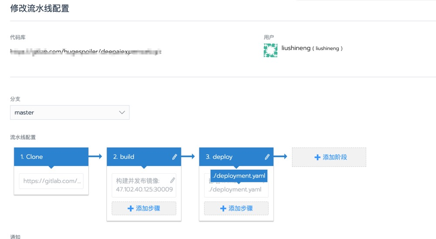Screen dimensions: 436x239
Task: Open the 构建并发布镜像 47.102.40.125:30009 step
Action: [x=144, y=185]
